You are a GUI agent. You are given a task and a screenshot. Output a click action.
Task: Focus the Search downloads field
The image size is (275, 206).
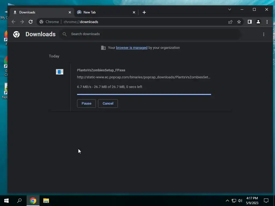151,34
